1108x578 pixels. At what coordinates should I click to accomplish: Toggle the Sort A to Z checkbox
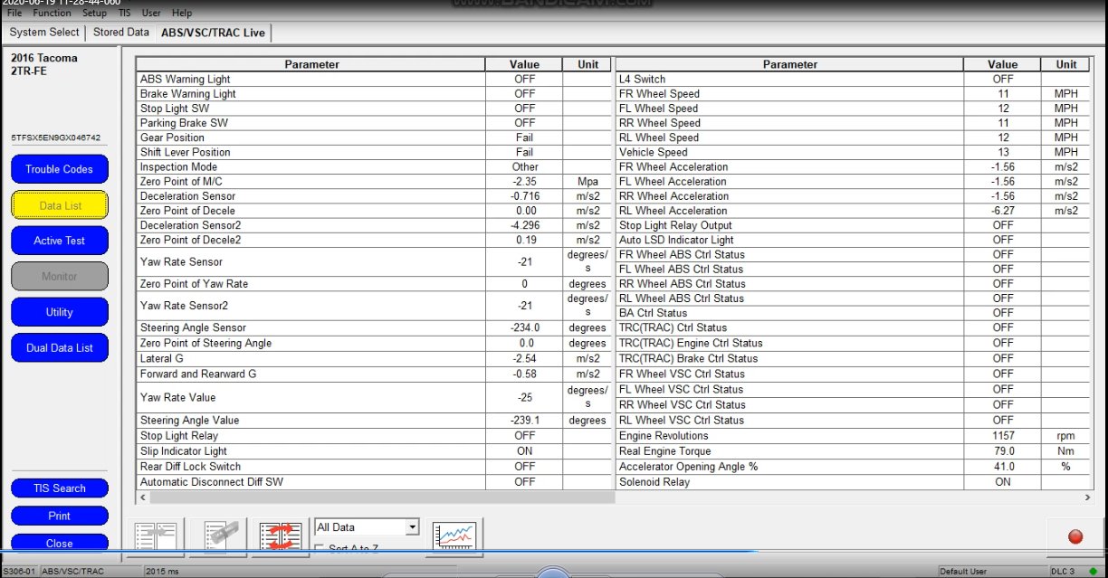click(x=320, y=548)
